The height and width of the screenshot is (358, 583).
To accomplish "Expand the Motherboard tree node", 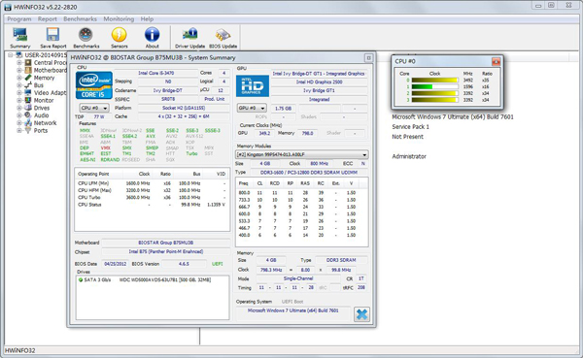I will click(19, 70).
